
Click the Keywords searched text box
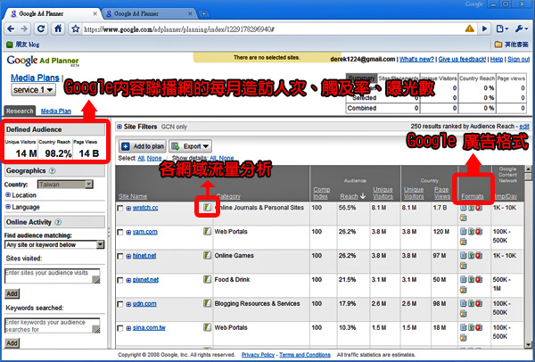pyautogui.click(x=53, y=325)
